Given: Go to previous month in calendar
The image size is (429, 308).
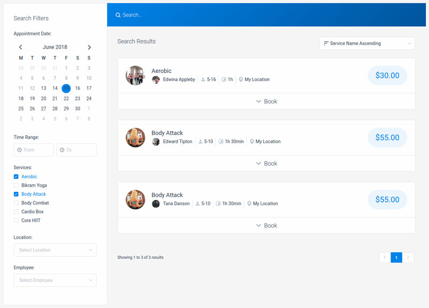Looking at the screenshot, I should tap(20, 47).
